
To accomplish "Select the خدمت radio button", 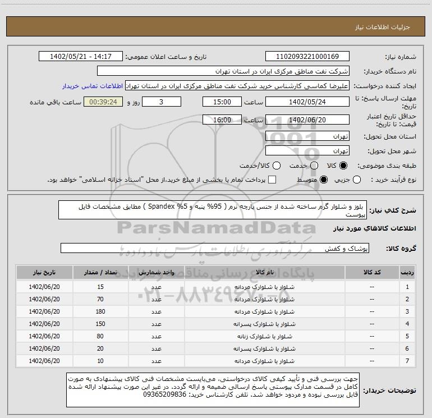I will [314, 166].
